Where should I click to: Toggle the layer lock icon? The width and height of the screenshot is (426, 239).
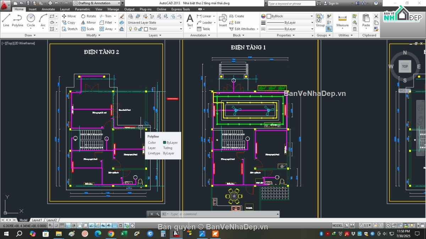point(141,29)
